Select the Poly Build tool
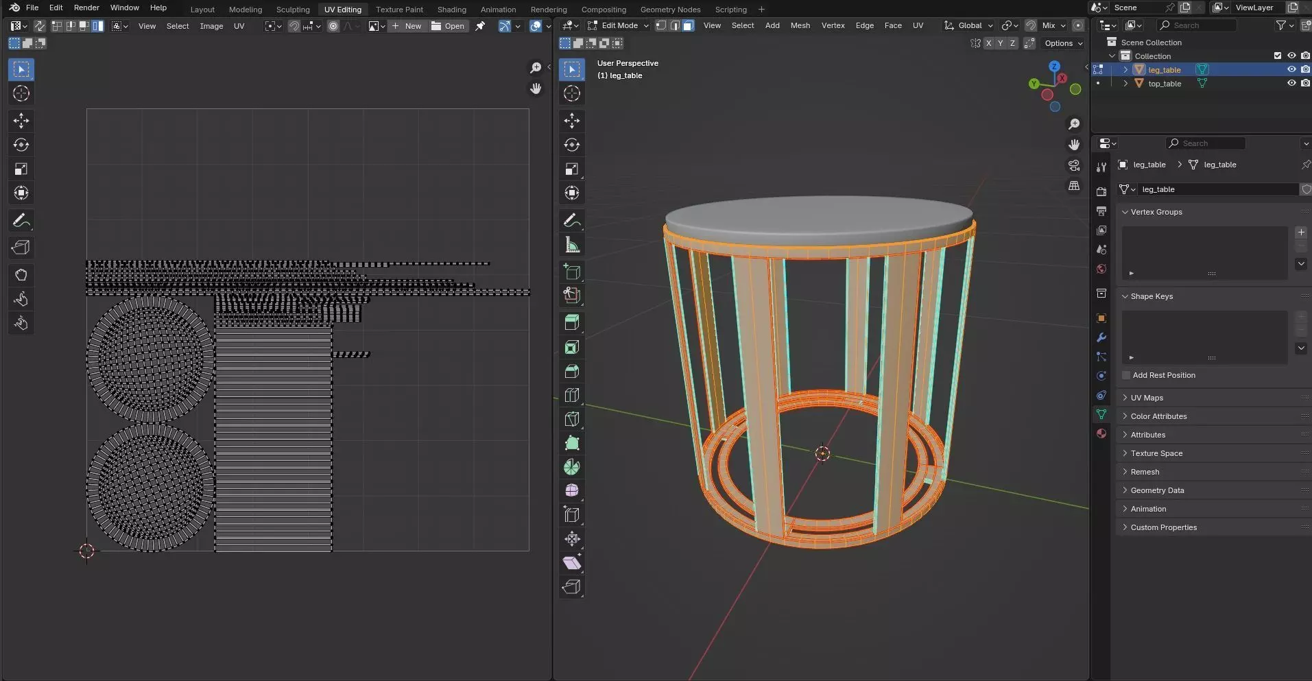 pyautogui.click(x=572, y=443)
